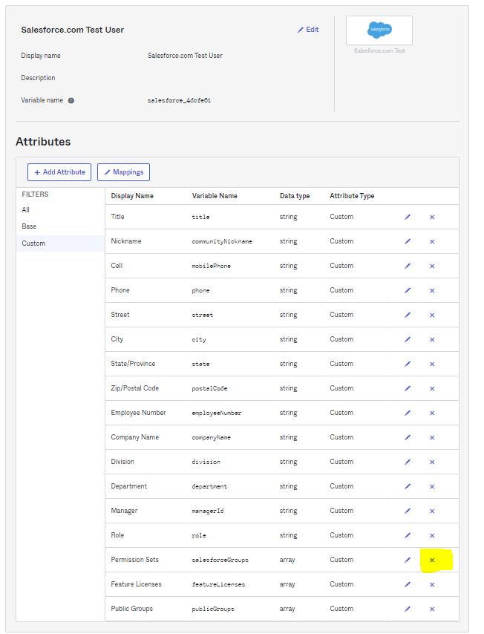The image size is (484, 634).
Task: Delete the Company Name attribute
Action: pos(432,437)
